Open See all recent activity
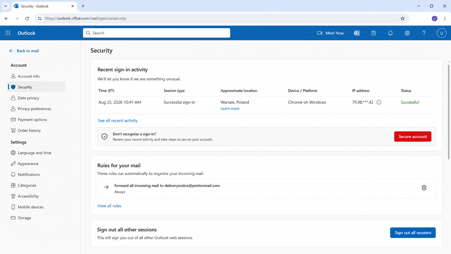The image size is (451, 254). 118,120
